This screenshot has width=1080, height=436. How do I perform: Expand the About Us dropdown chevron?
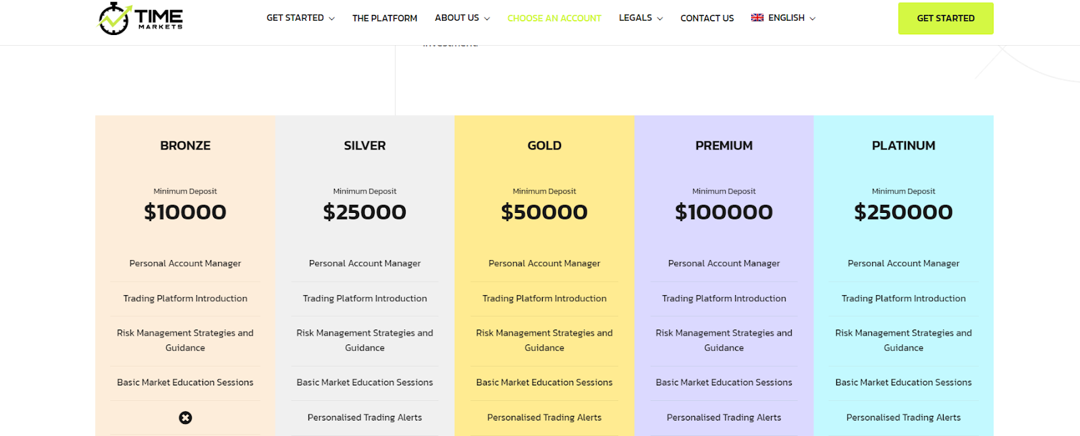point(487,19)
